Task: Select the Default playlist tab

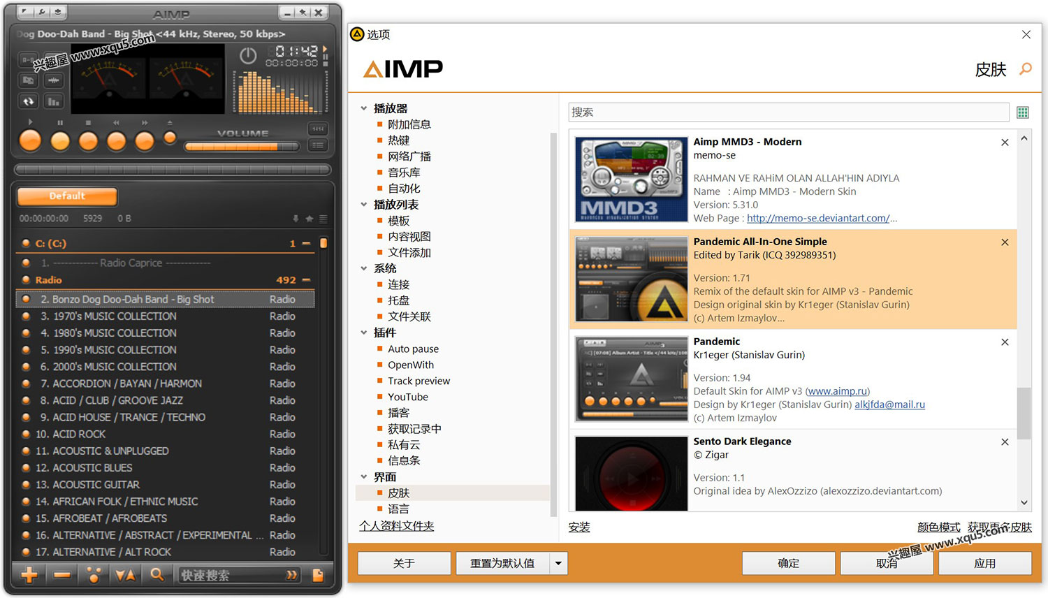Action: (x=67, y=196)
